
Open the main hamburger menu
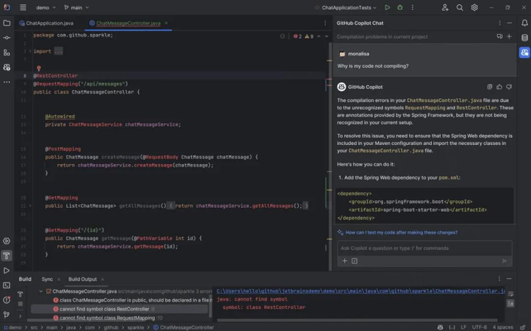(23, 8)
